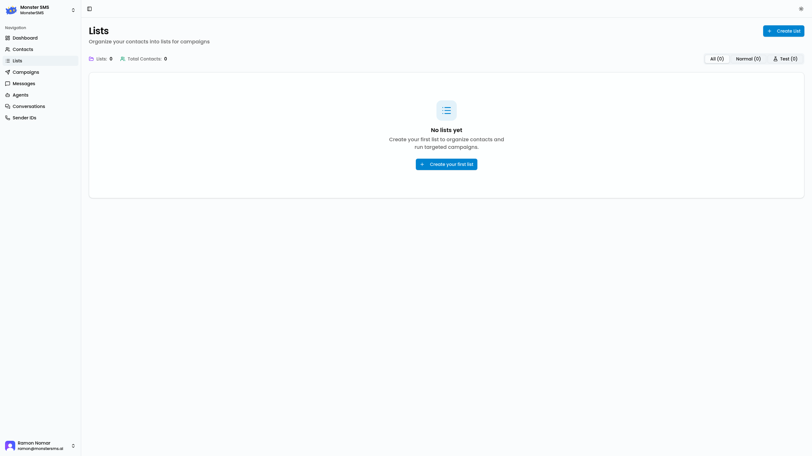Toggle the sidebar collapse icon
This screenshot has width=812, height=456.
(x=89, y=9)
